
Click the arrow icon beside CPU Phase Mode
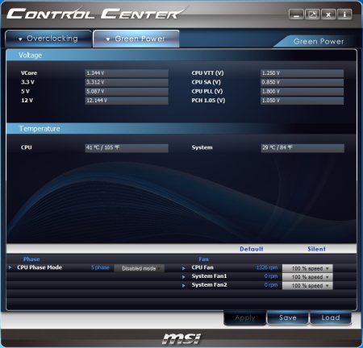tap(10, 267)
